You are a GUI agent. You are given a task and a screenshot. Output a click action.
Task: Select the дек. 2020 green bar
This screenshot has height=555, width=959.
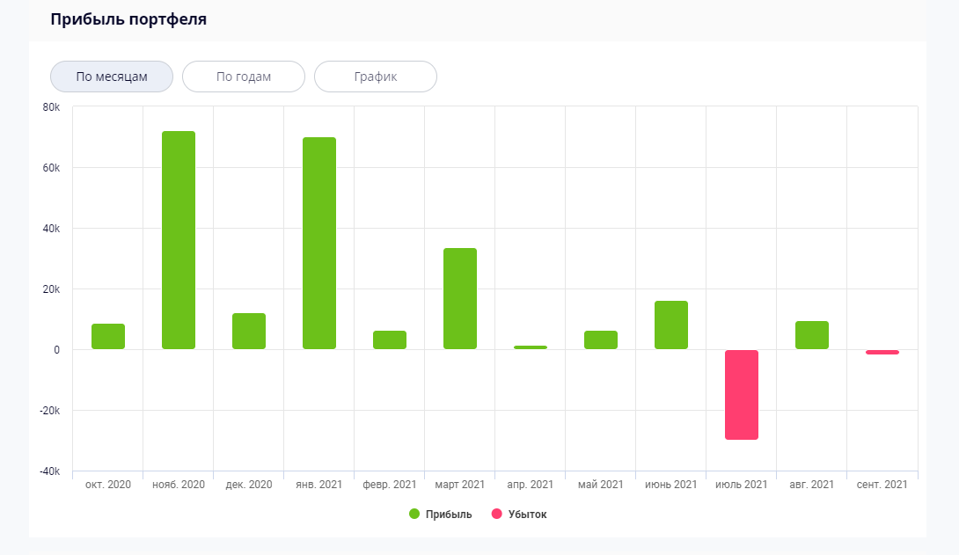(x=249, y=331)
